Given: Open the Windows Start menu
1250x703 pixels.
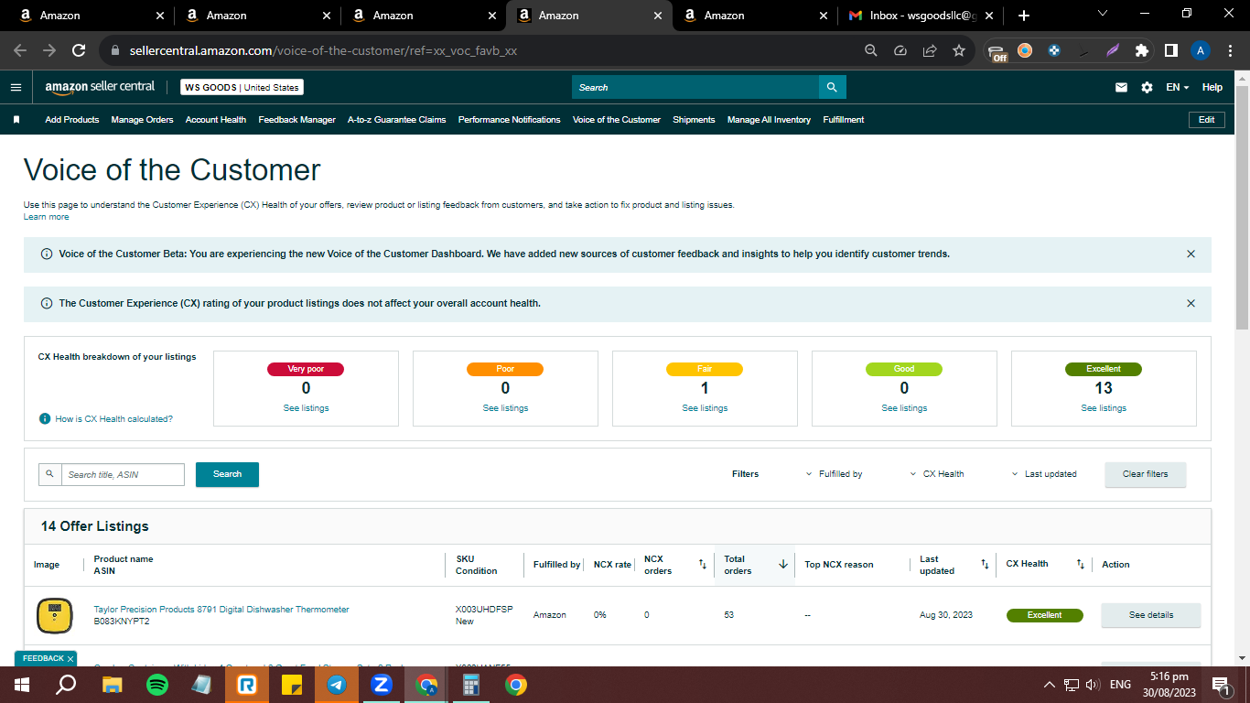Looking at the screenshot, I should 22,684.
